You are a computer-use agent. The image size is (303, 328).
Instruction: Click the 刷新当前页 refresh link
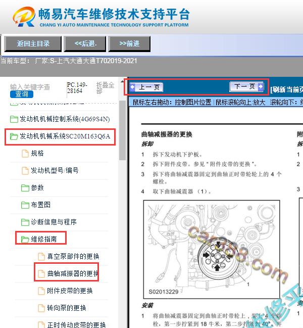(x=287, y=89)
